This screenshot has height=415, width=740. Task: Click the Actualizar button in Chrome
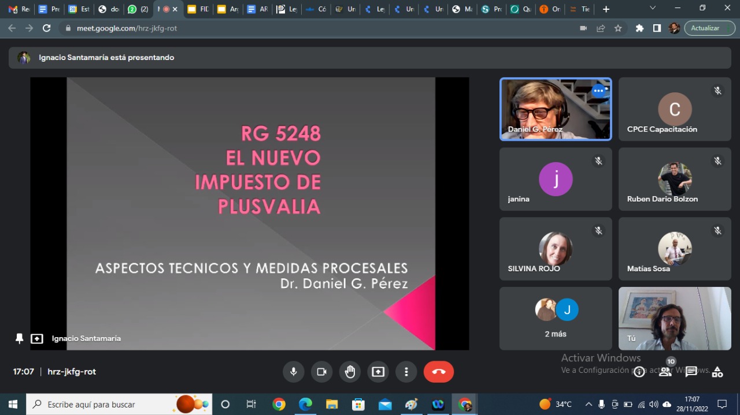[x=709, y=28]
